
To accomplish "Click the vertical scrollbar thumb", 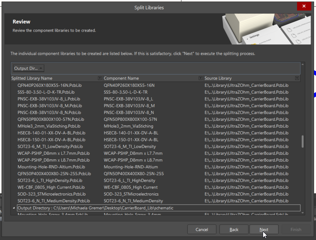I will [x=302, y=142].
